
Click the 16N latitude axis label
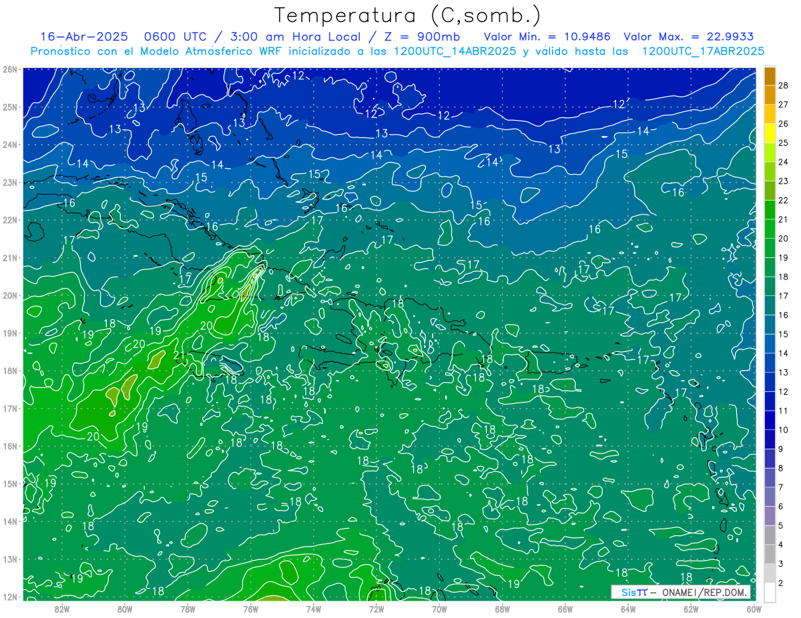(9, 446)
